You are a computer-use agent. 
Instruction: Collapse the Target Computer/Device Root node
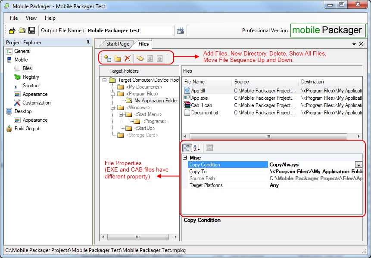click(104, 80)
